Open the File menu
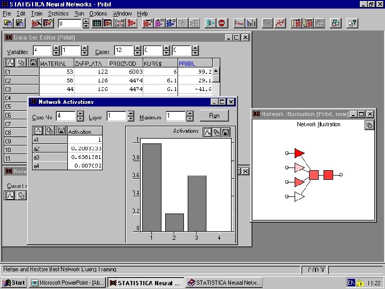This screenshot has width=385, height=289. point(6,13)
